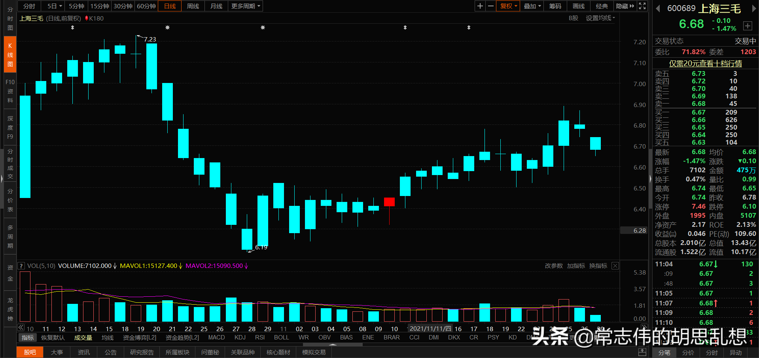Click the zoom-in (+) chart icon

tap(480, 6)
